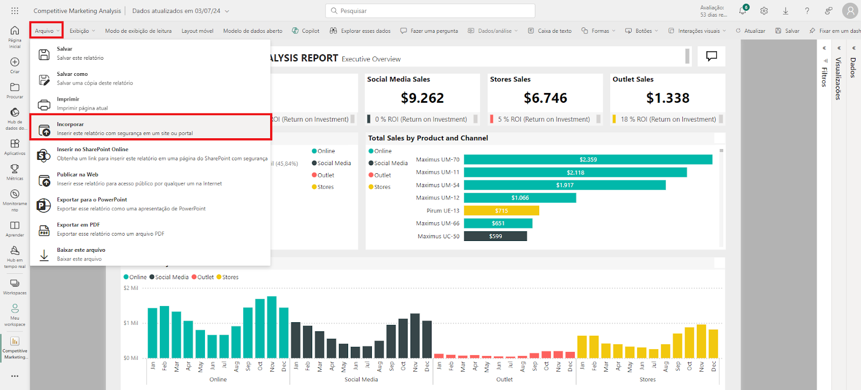Open Workspaces in sidebar
This screenshot has height=390, width=861.
[x=15, y=287]
